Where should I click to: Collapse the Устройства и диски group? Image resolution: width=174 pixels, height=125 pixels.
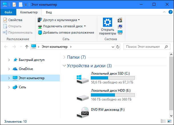(x=64, y=66)
